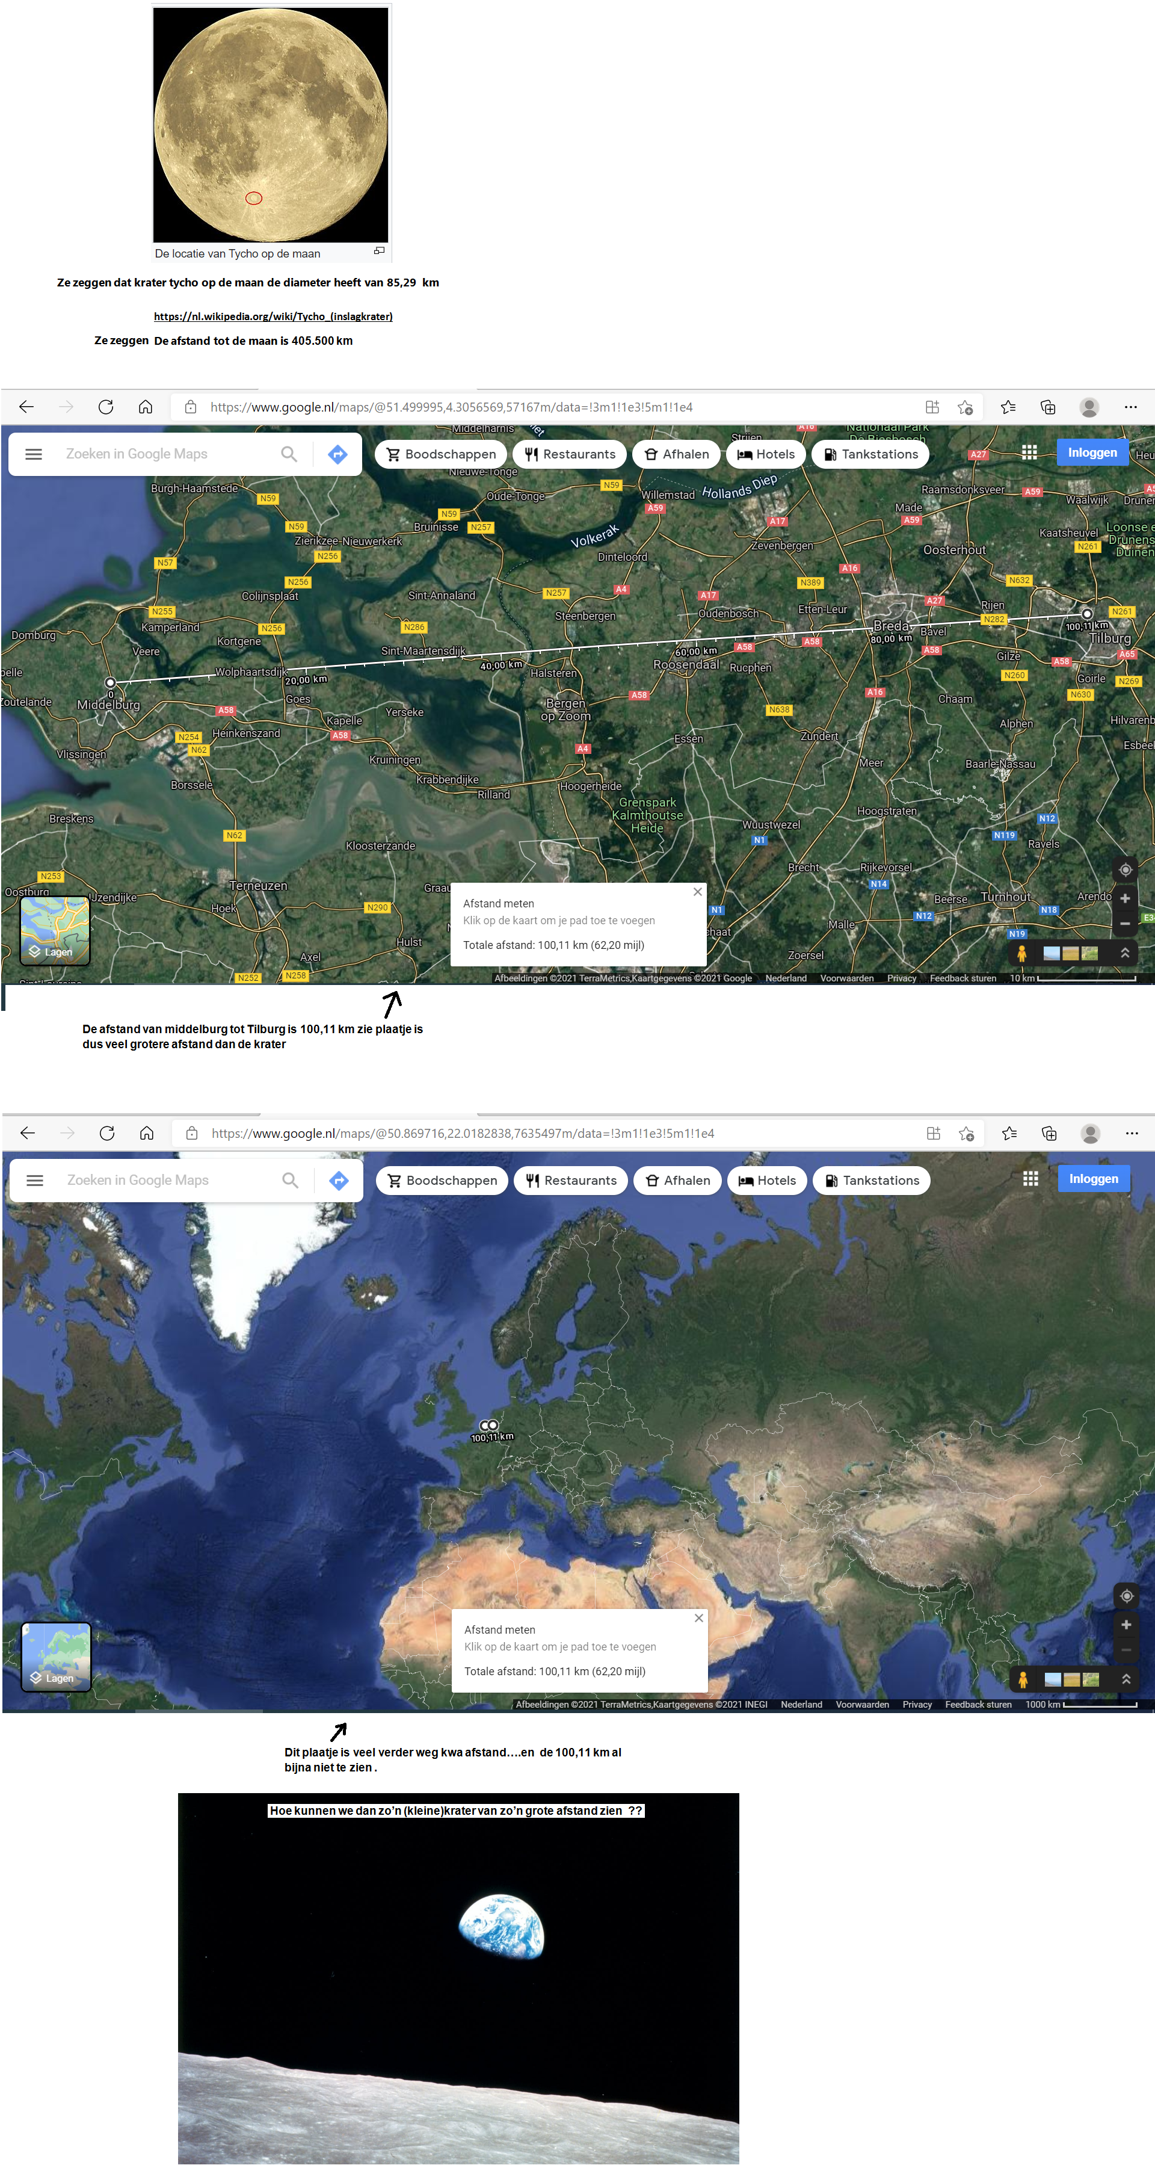The width and height of the screenshot is (1155, 2171).
Task: Click Inloggen on the Zeeland map
Action: [1092, 452]
